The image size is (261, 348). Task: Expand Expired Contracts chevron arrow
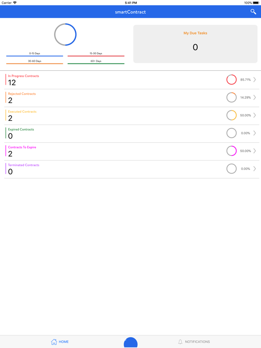[x=255, y=133]
